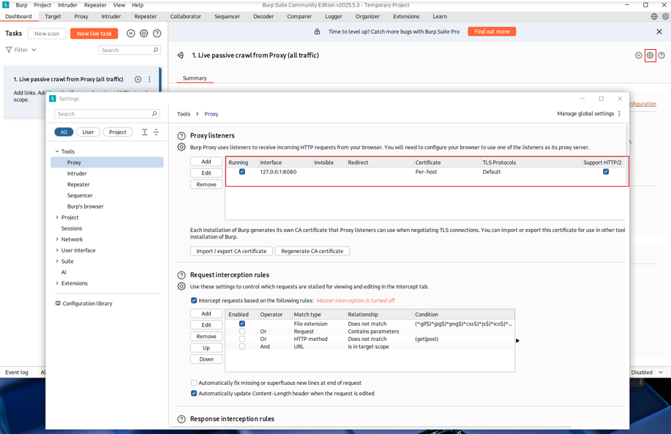The height and width of the screenshot is (434, 671).
Task: Click the search magnifier in Settings search
Action: [154, 114]
